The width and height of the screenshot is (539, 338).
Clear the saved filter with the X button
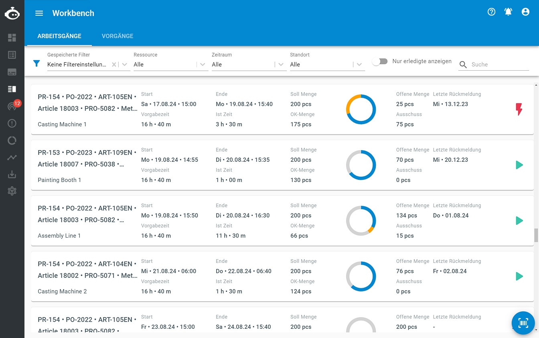coord(114,65)
